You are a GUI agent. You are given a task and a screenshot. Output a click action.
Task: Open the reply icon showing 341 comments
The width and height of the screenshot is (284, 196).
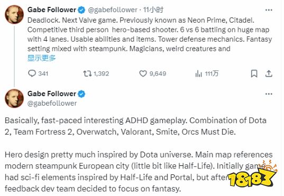(x=32, y=73)
